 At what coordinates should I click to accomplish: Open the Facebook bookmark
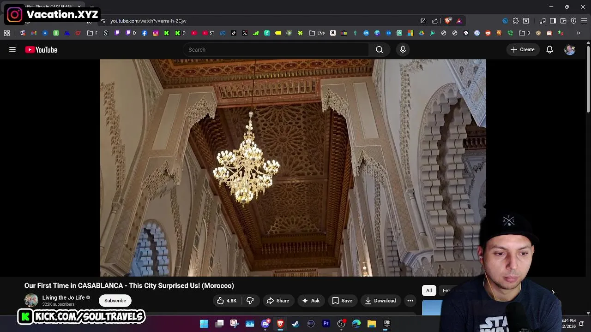click(145, 33)
